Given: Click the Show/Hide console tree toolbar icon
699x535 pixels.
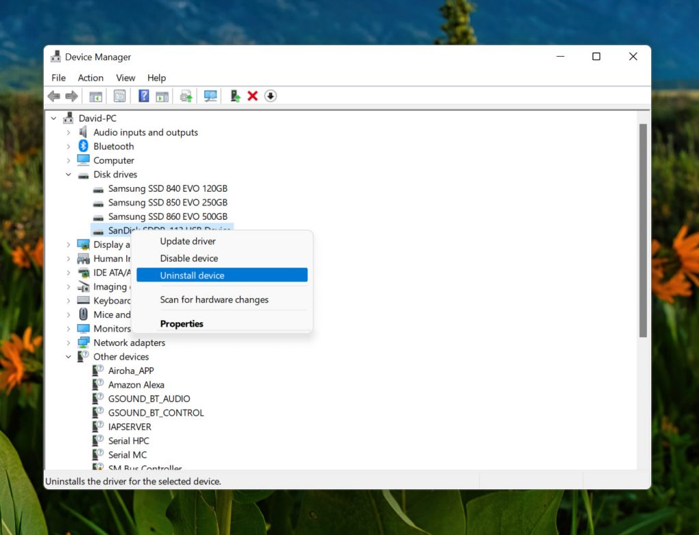Looking at the screenshot, I should coord(96,96).
